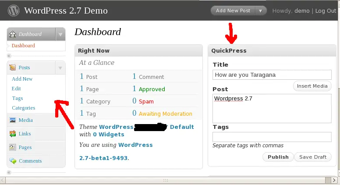Click the QuickPress Post text area
340x185 pixels.
(x=272, y=108)
